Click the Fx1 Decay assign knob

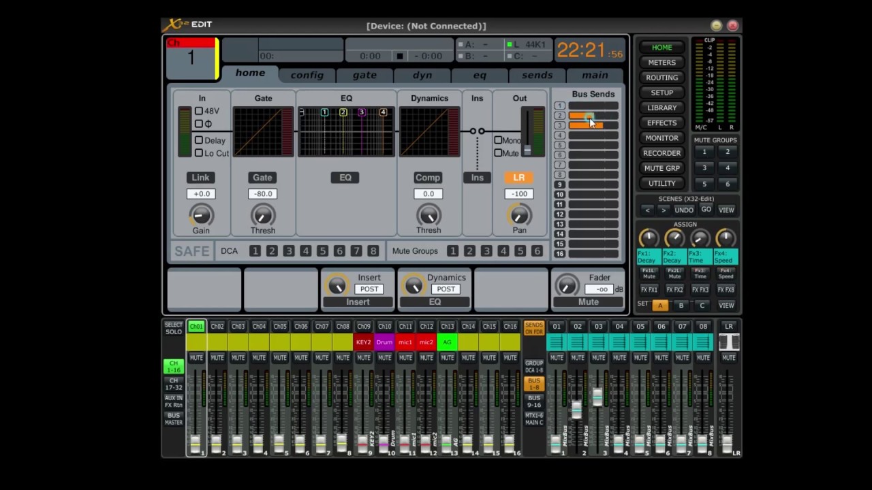(649, 238)
